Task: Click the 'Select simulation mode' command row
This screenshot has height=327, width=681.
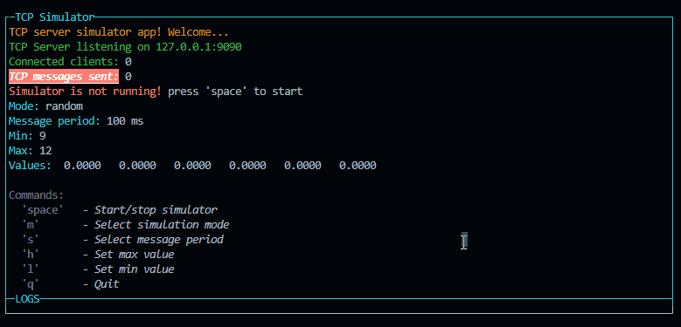Action: click(126, 225)
